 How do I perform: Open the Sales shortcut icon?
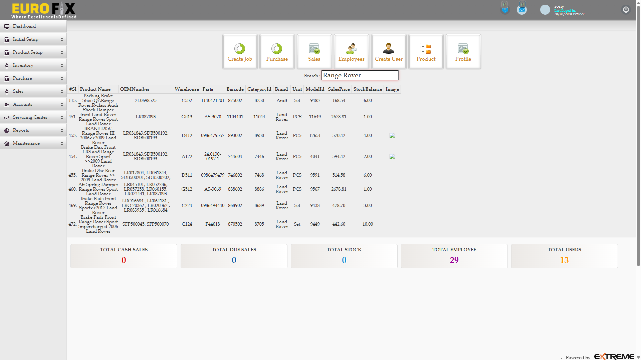point(314,51)
